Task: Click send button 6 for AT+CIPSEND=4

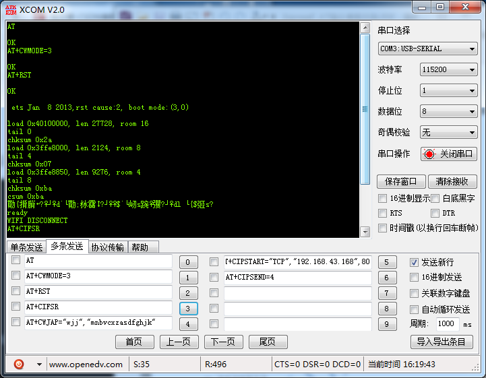Action: coord(387,278)
